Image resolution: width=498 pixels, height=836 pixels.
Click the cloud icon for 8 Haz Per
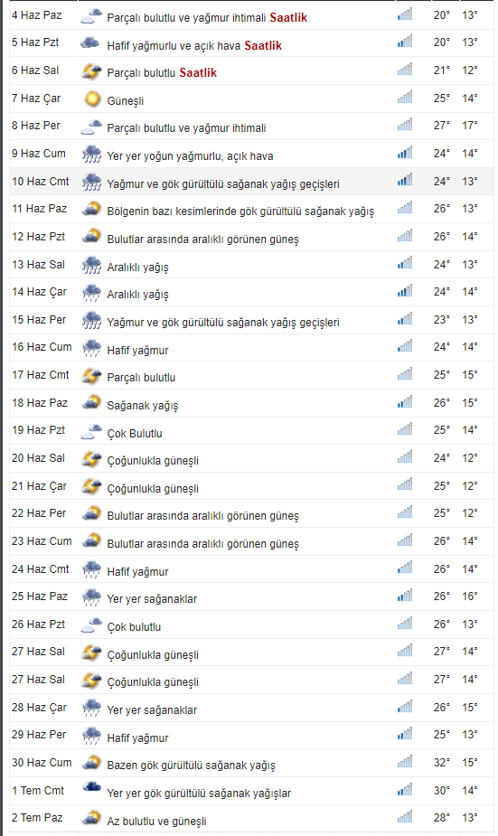(91, 127)
